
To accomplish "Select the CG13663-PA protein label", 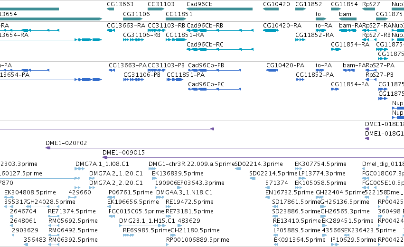I will tap(128, 65).
